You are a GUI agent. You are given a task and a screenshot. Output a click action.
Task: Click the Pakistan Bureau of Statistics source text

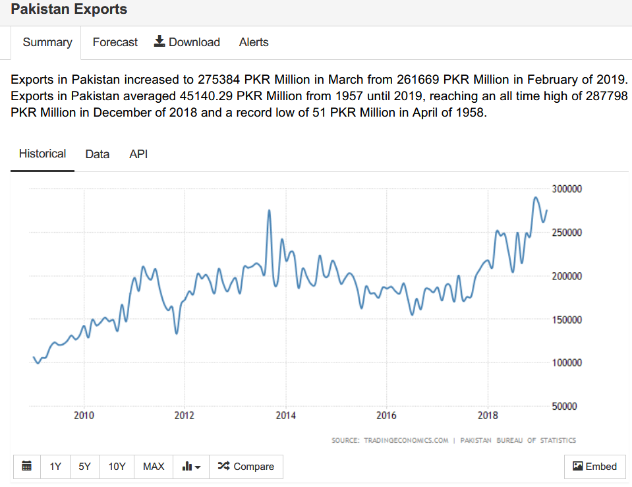tap(518, 440)
